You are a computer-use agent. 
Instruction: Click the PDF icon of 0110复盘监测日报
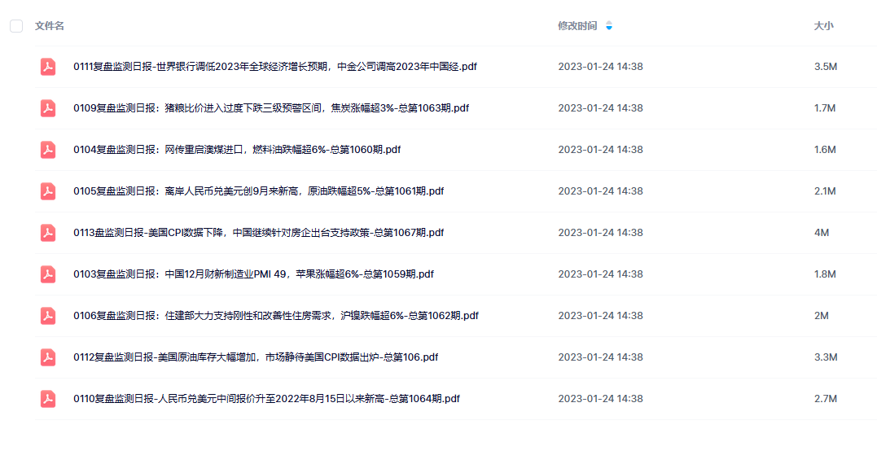point(48,399)
